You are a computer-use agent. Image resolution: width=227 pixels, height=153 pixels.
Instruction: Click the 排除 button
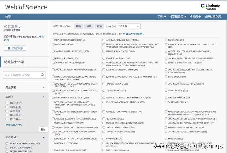tap(89, 26)
